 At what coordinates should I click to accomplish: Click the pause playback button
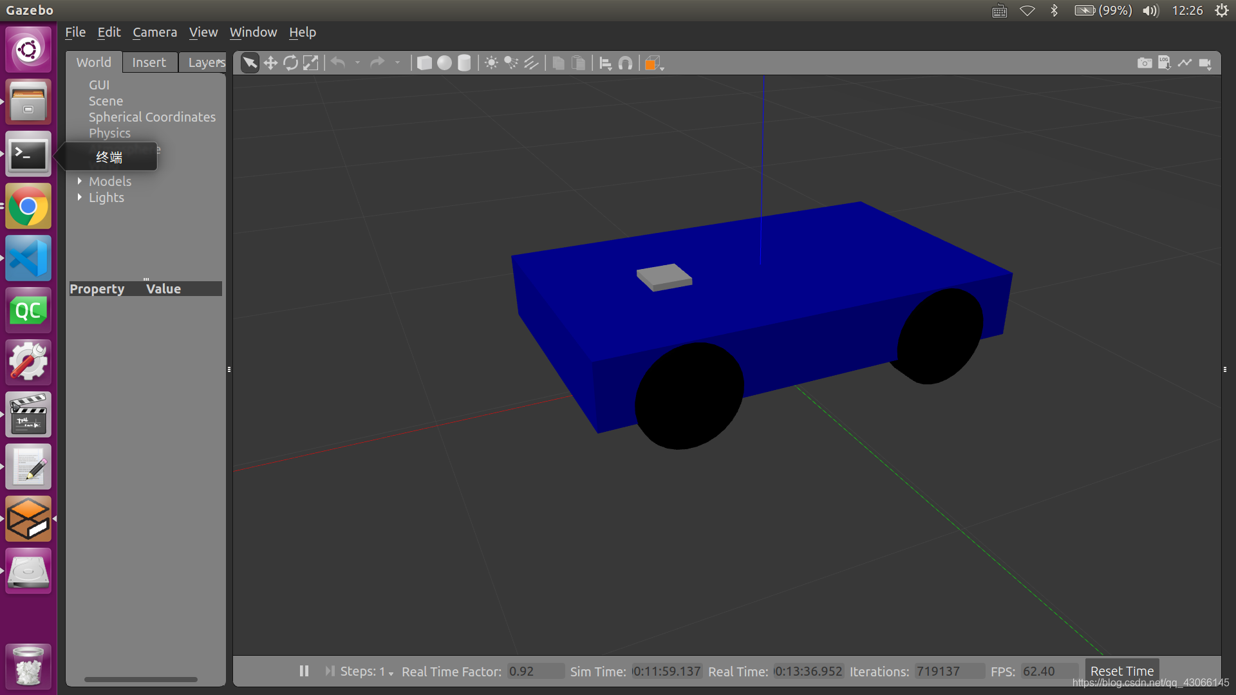tap(303, 671)
